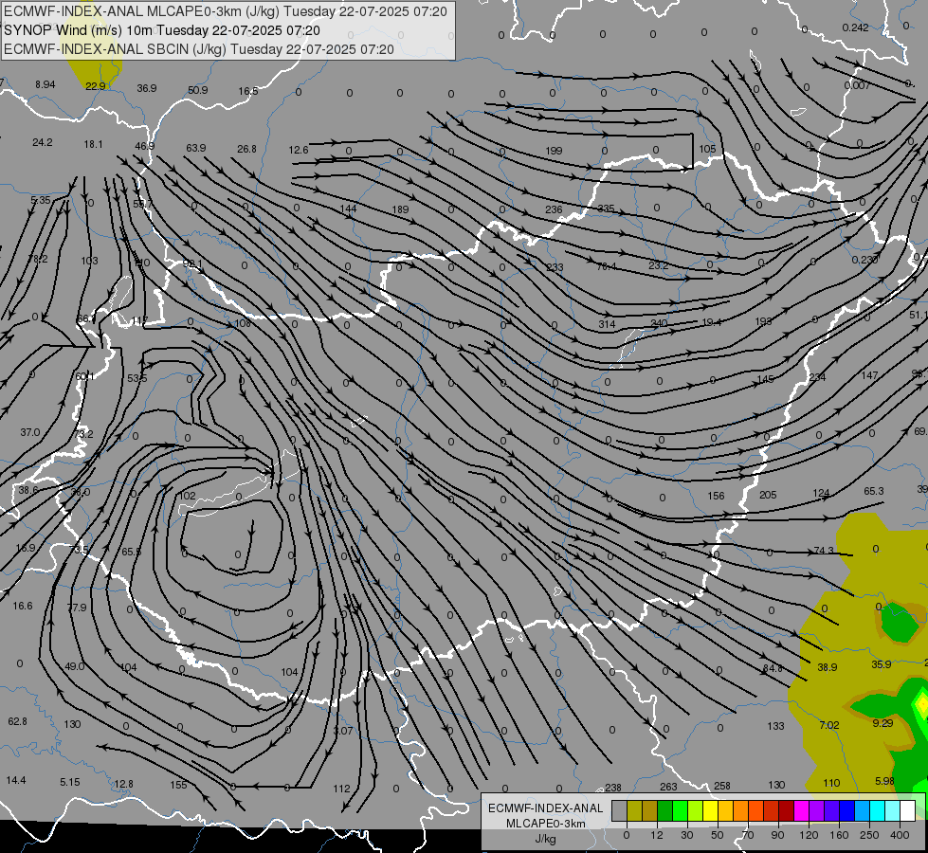The width and height of the screenshot is (928, 853).
Task: Click the map value 12.6
Action: (x=299, y=150)
